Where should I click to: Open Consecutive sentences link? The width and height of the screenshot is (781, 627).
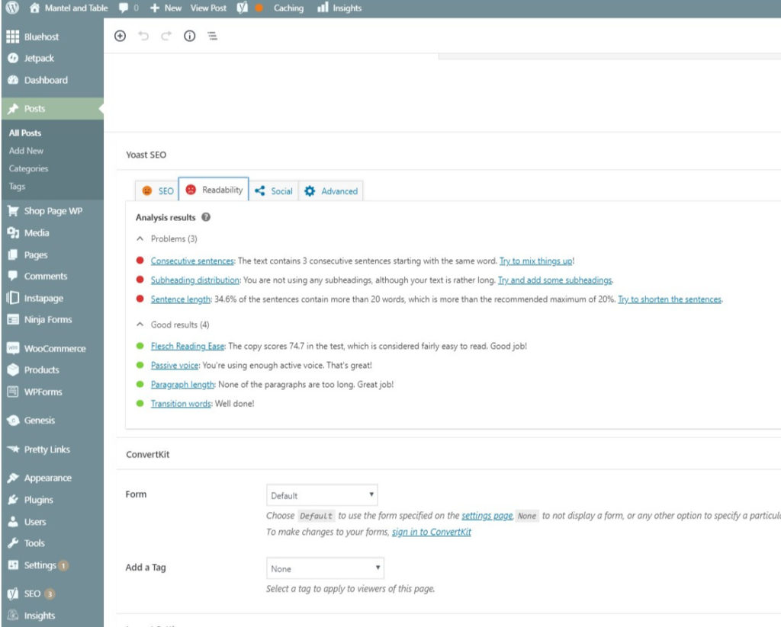click(x=192, y=261)
